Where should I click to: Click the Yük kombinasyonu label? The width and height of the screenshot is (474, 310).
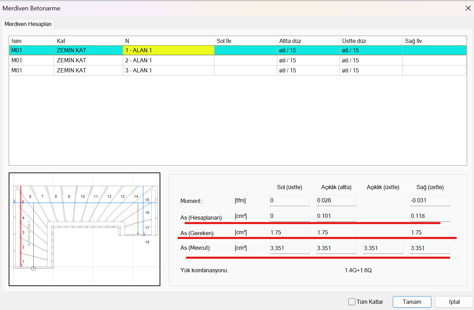tap(204, 270)
